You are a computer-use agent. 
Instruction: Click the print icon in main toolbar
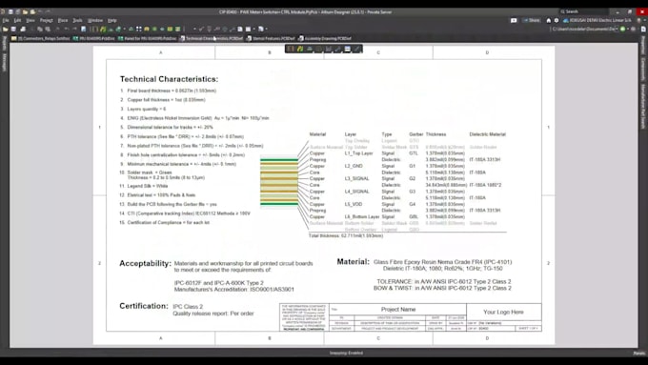[23, 29]
